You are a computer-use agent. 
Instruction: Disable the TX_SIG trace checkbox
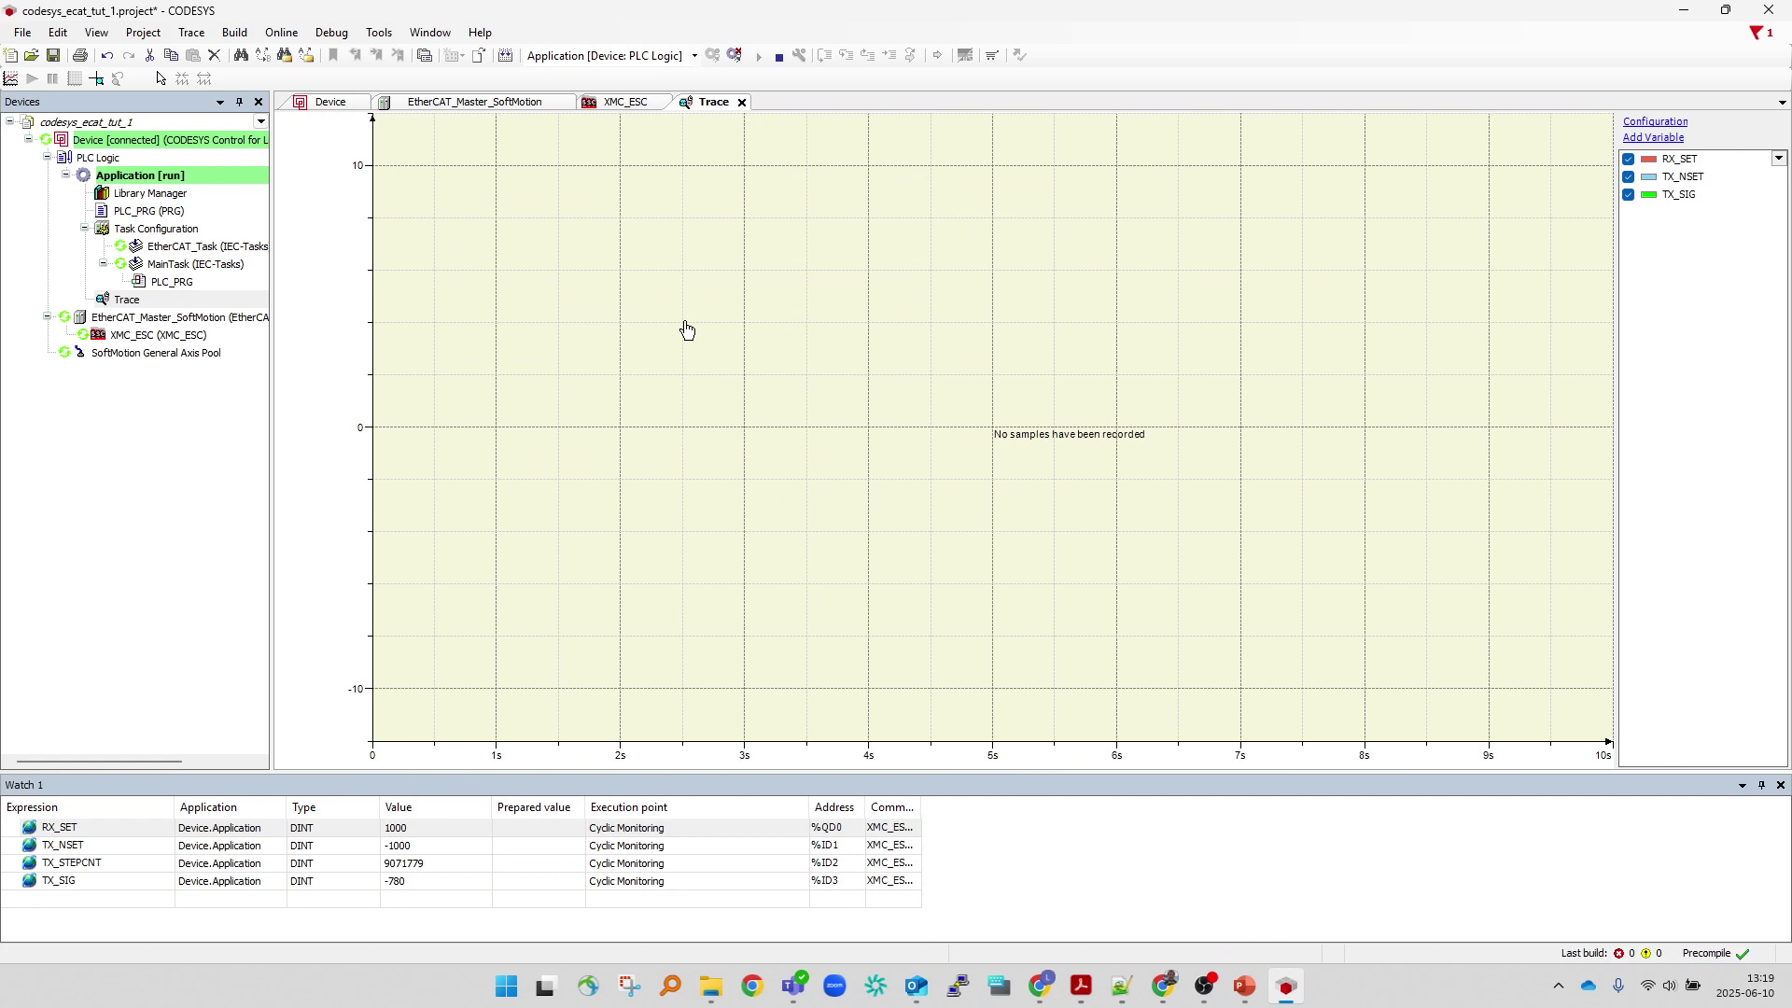(x=1629, y=195)
